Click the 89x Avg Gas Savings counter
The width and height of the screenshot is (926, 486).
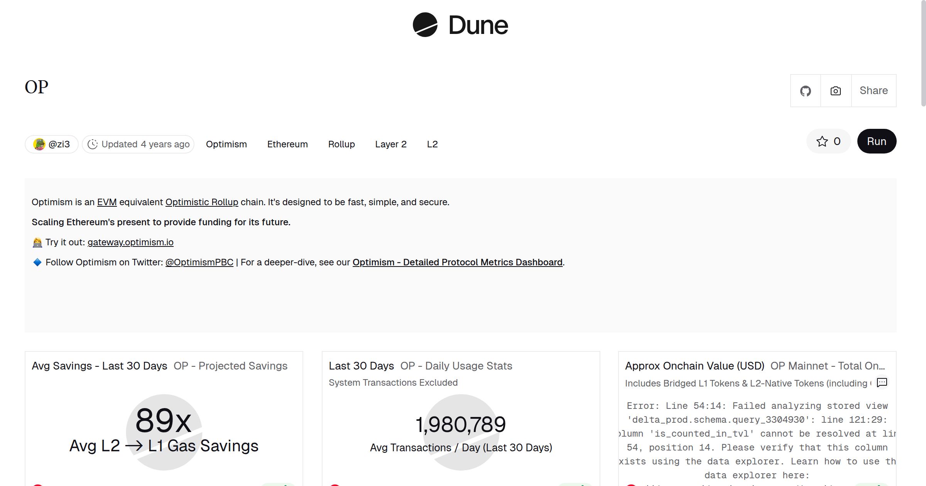click(163, 421)
